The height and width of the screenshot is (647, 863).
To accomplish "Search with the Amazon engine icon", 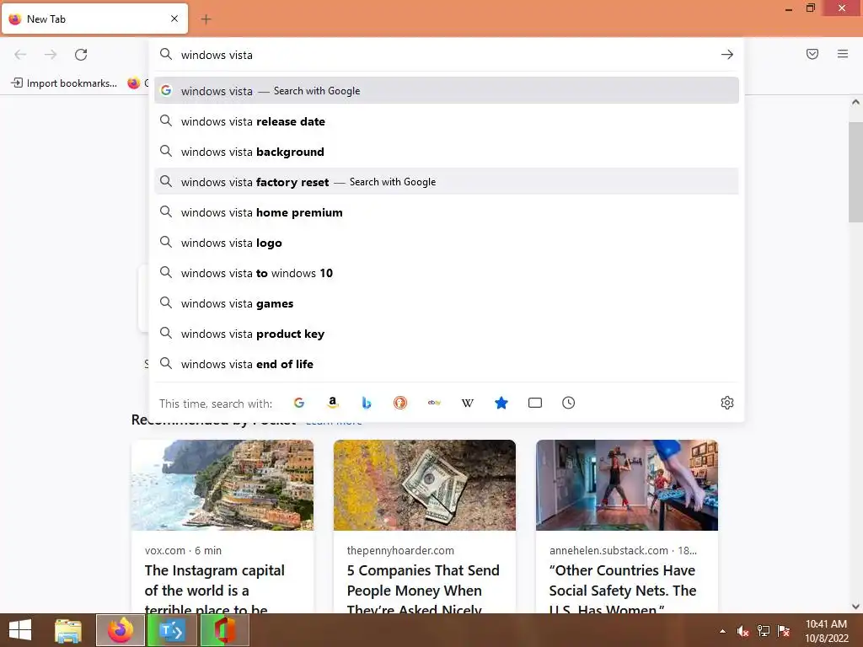I will point(332,403).
